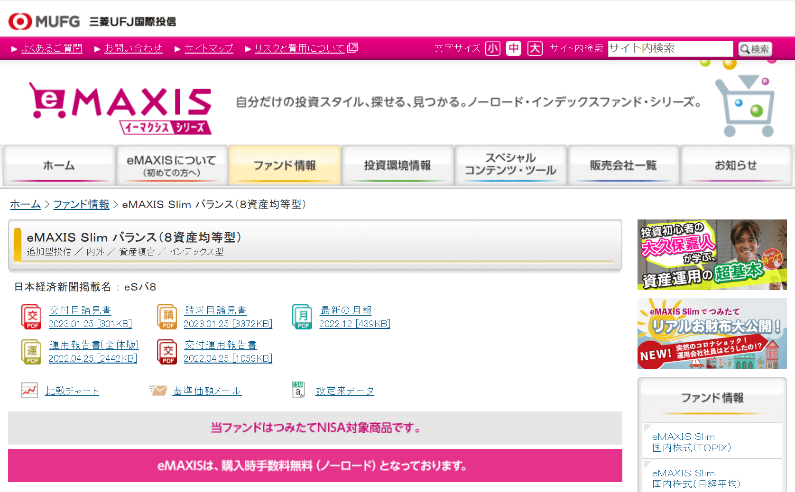795x492 pixels.
Task: Click the eMAXIS series logo
Action: coord(120,109)
